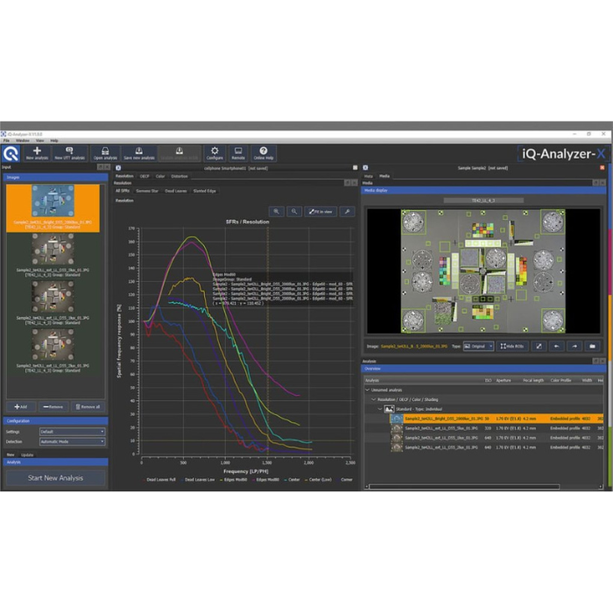This screenshot has width=613, height=613.
Task: Switch to the Distortion tab
Action: tap(180, 176)
